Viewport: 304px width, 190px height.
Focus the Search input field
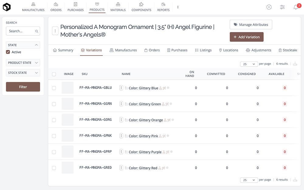(23, 31)
